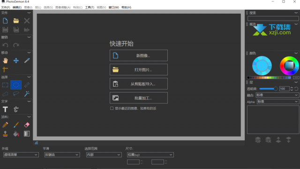300x169 pixels.
Task: Open the Alpha mode dropdown
Action: point(278,101)
